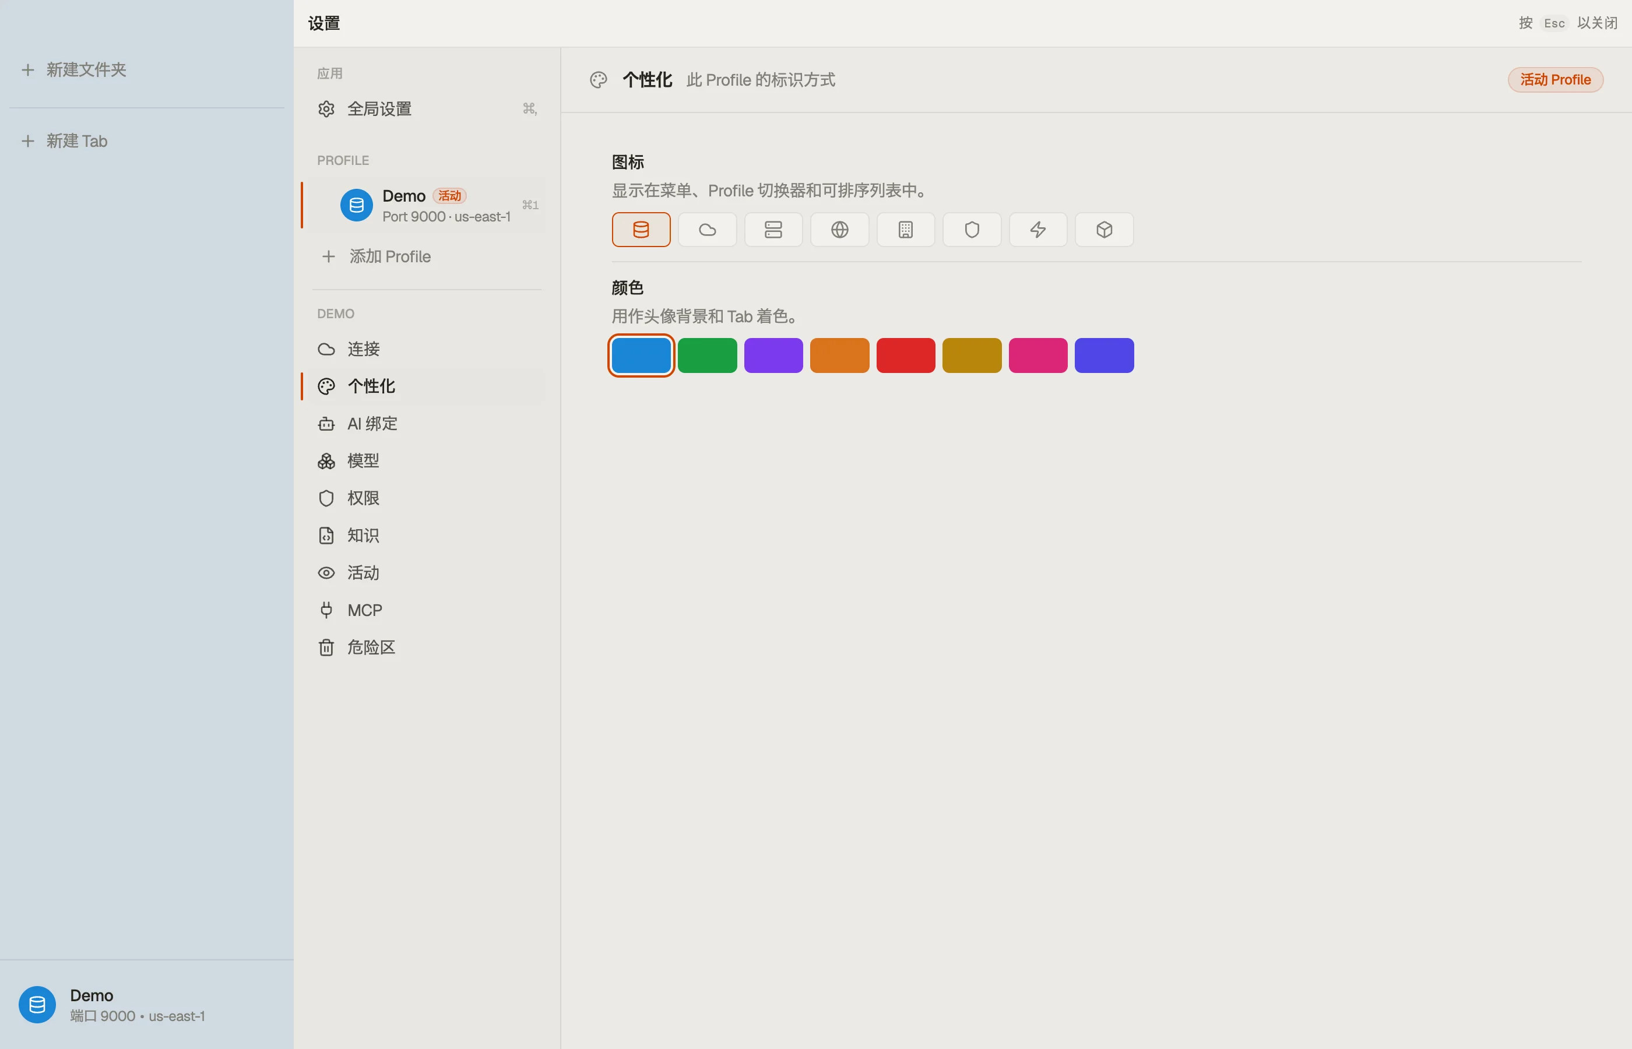Open the 模型 settings section
The height and width of the screenshot is (1049, 1632).
[427, 461]
